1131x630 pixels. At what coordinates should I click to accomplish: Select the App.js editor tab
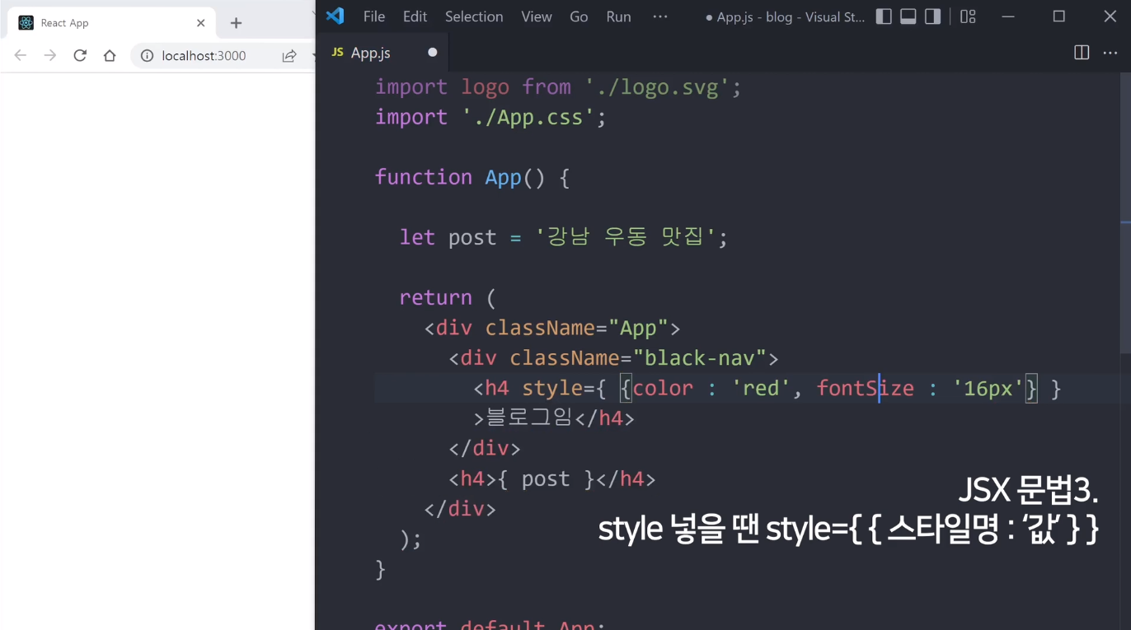coord(382,53)
